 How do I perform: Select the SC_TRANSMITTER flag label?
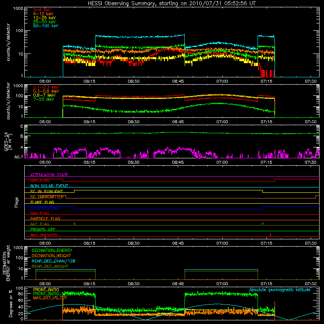click(47, 197)
